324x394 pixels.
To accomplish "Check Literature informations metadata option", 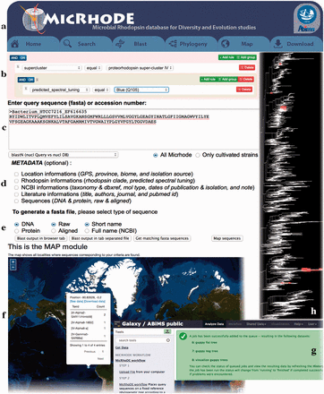I will (16, 194).
